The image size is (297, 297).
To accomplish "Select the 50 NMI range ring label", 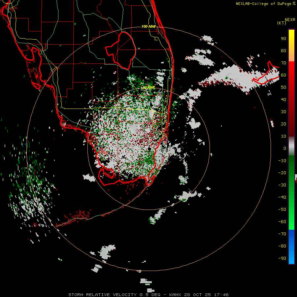I will (x=149, y=87).
